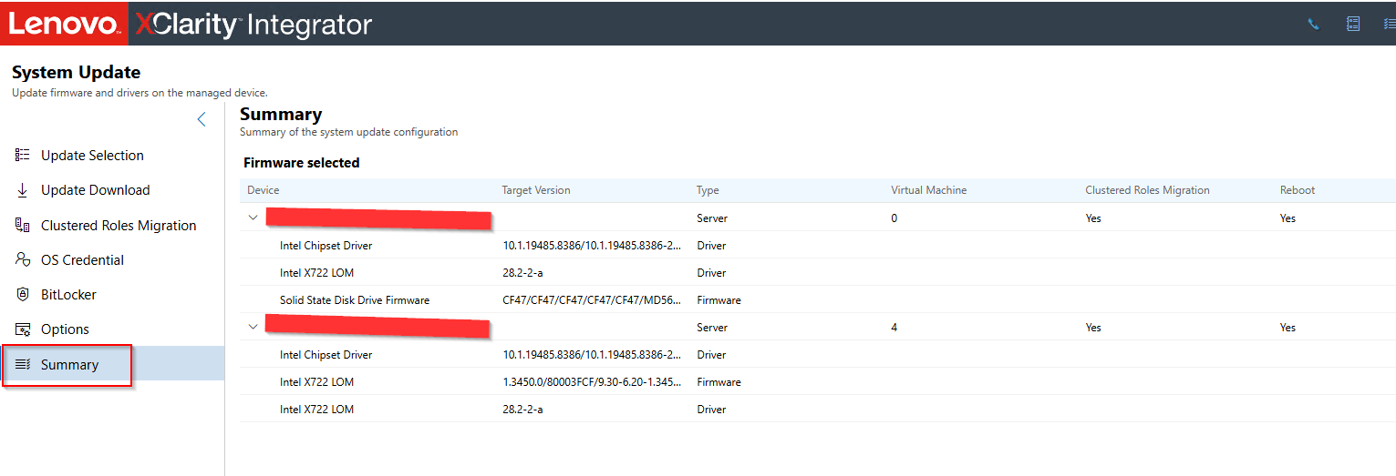
Task: Switch to the OS Credential step
Action: click(82, 260)
